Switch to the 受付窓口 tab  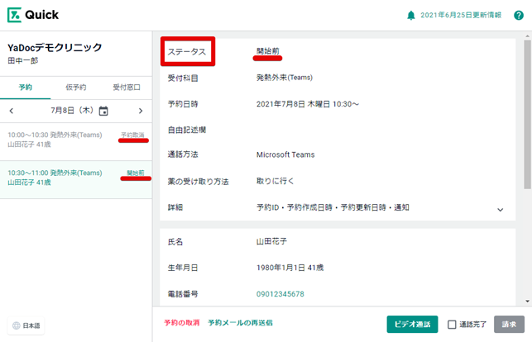(127, 87)
